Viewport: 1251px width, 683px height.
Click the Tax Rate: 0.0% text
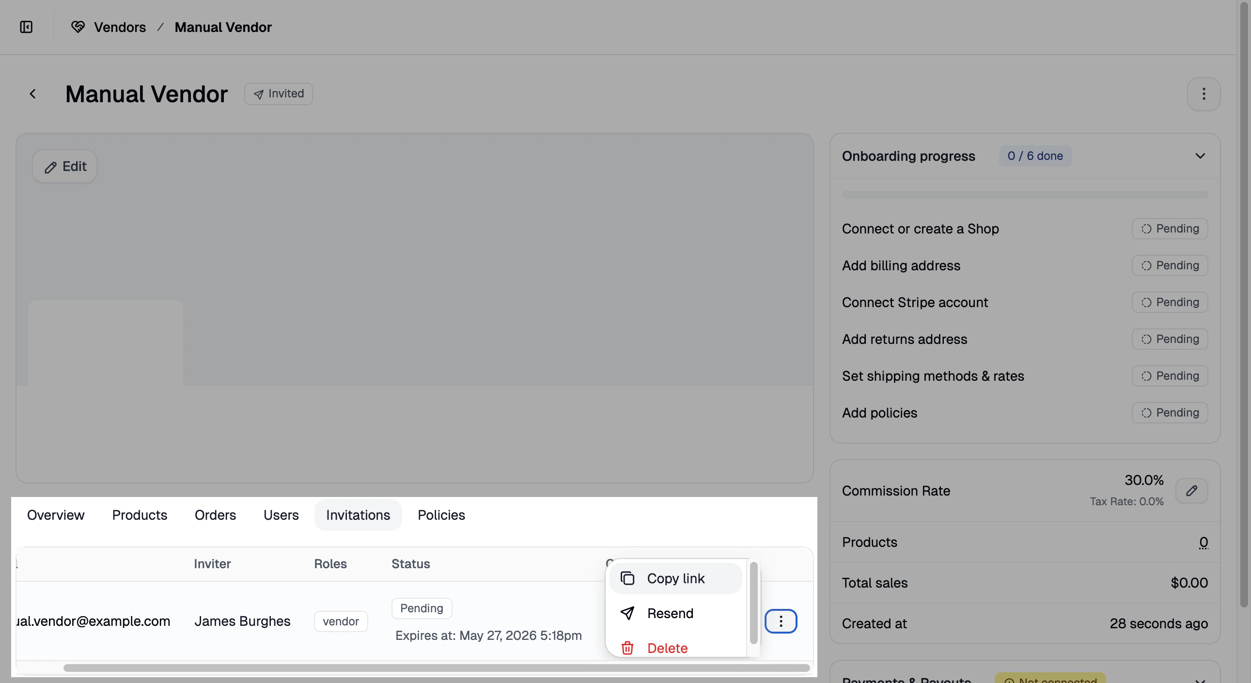pyautogui.click(x=1126, y=501)
